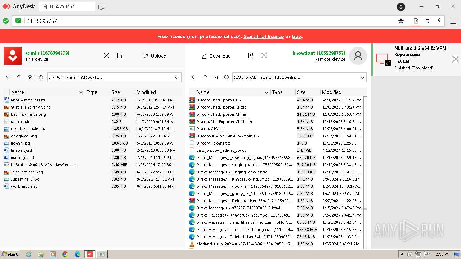Open Internet Explorer from taskbar
The width and height of the screenshot is (461, 259).
(x=29, y=254)
